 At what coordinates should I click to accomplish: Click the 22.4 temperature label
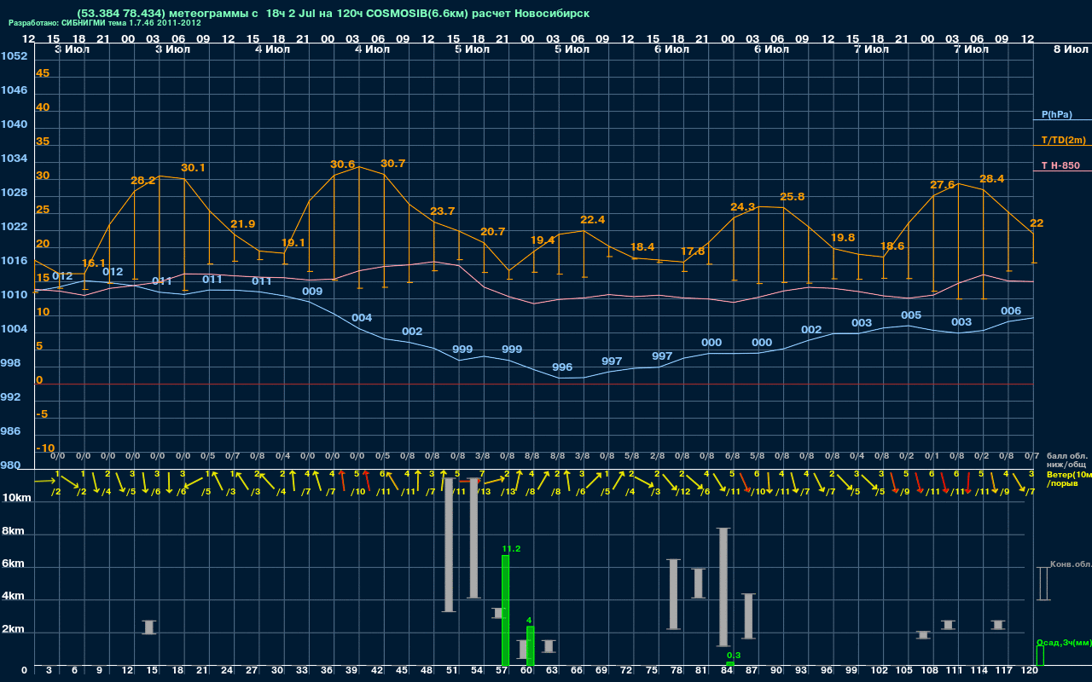point(592,220)
